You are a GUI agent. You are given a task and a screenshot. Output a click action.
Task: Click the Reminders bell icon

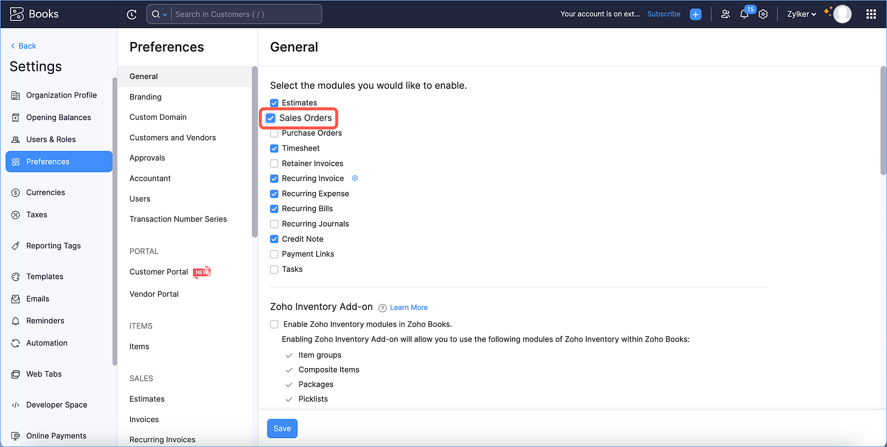click(16, 321)
